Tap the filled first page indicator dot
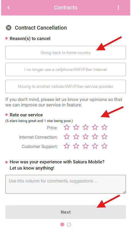The height and width of the screenshot is (229, 131). (62, 224)
